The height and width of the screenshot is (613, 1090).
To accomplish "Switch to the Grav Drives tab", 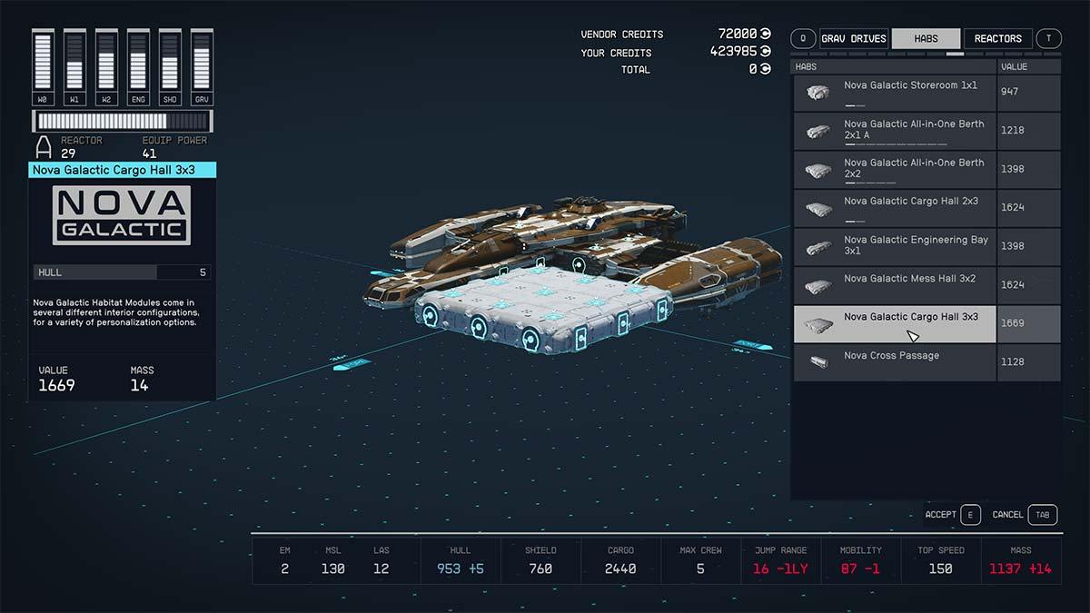I will click(853, 38).
